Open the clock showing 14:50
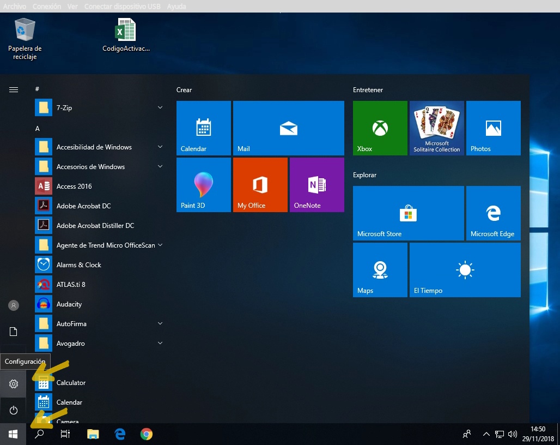 [x=538, y=434]
